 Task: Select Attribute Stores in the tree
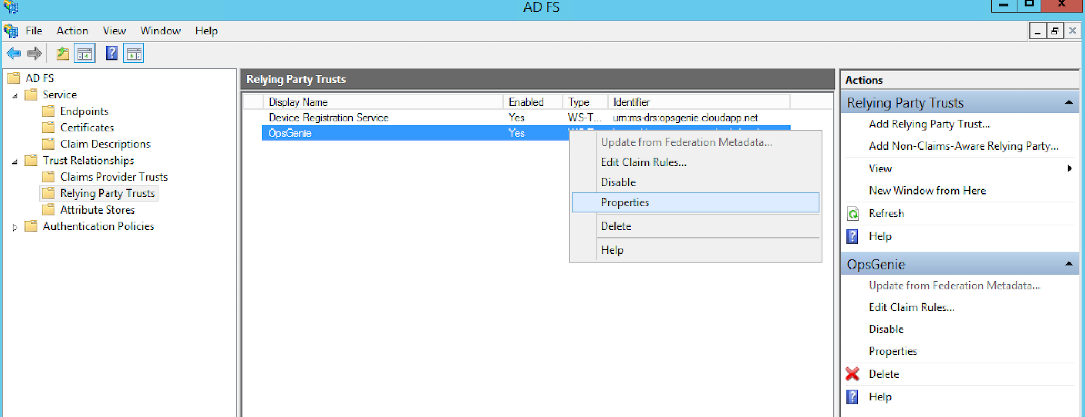[97, 210]
